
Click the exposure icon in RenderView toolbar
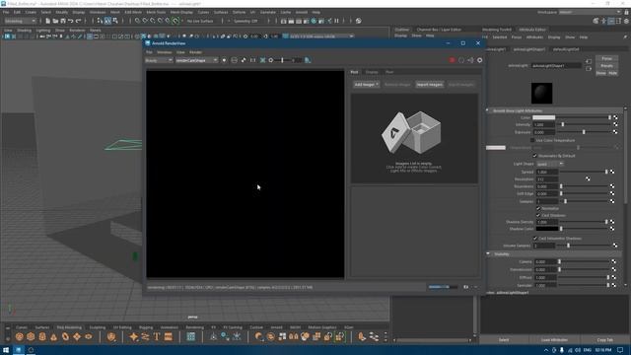pos(271,60)
